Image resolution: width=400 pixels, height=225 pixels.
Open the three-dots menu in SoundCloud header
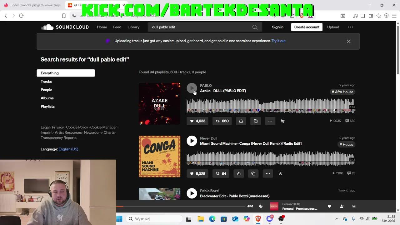[350, 27]
